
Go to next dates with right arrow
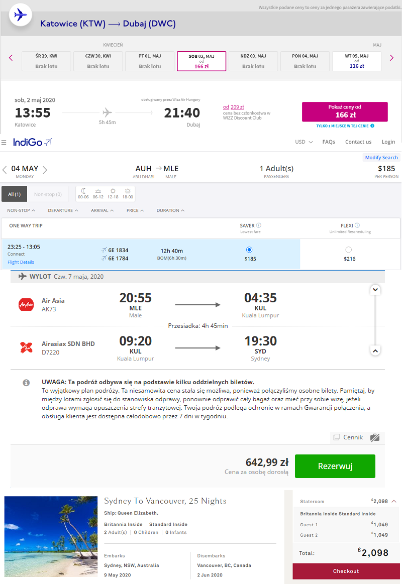tap(391, 58)
